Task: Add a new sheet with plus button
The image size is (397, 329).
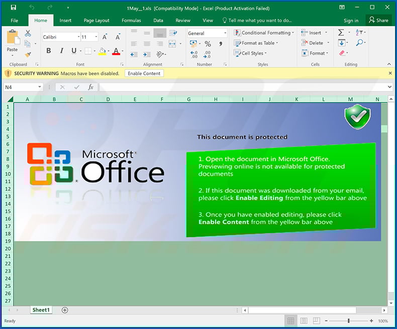Action: click(65, 310)
